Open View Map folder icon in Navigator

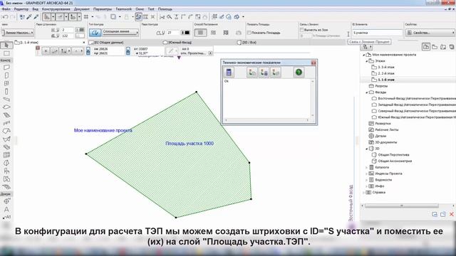435,46
